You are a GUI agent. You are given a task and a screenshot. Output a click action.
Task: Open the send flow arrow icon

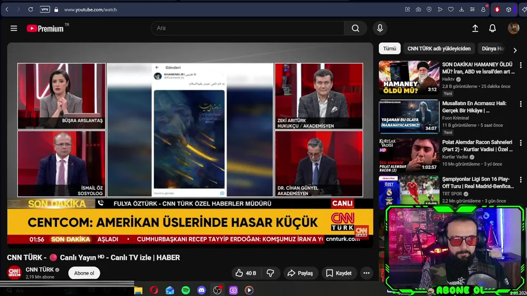pyautogui.click(x=440, y=9)
